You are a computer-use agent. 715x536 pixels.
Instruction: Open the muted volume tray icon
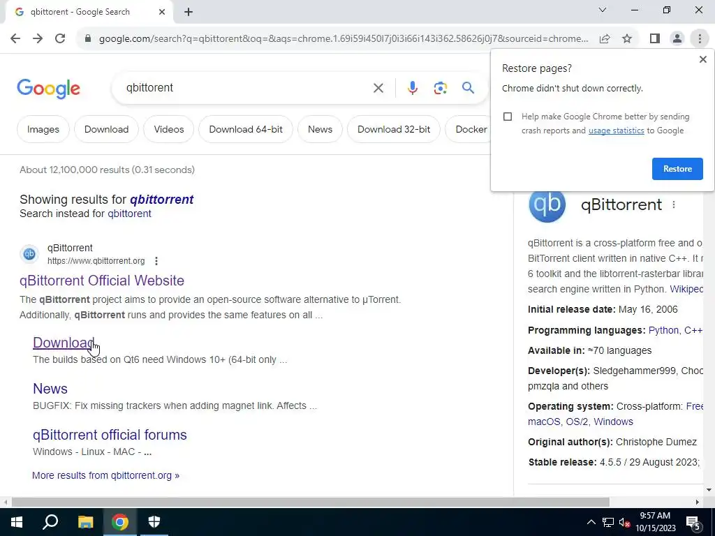point(624,523)
